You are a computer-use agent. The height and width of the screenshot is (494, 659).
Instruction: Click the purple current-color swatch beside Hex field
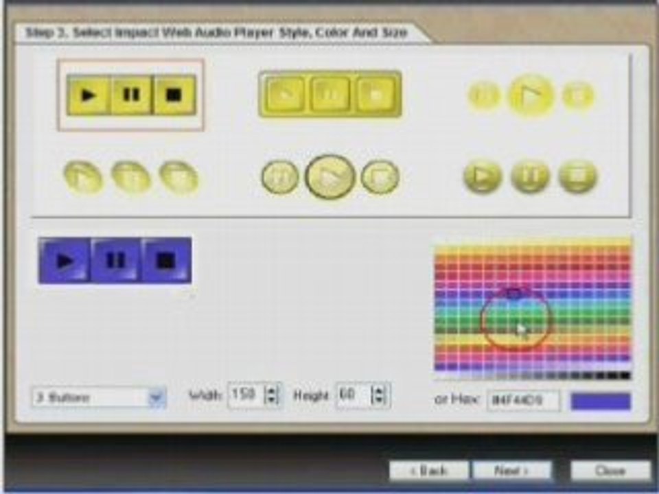pyautogui.click(x=601, y=401)
